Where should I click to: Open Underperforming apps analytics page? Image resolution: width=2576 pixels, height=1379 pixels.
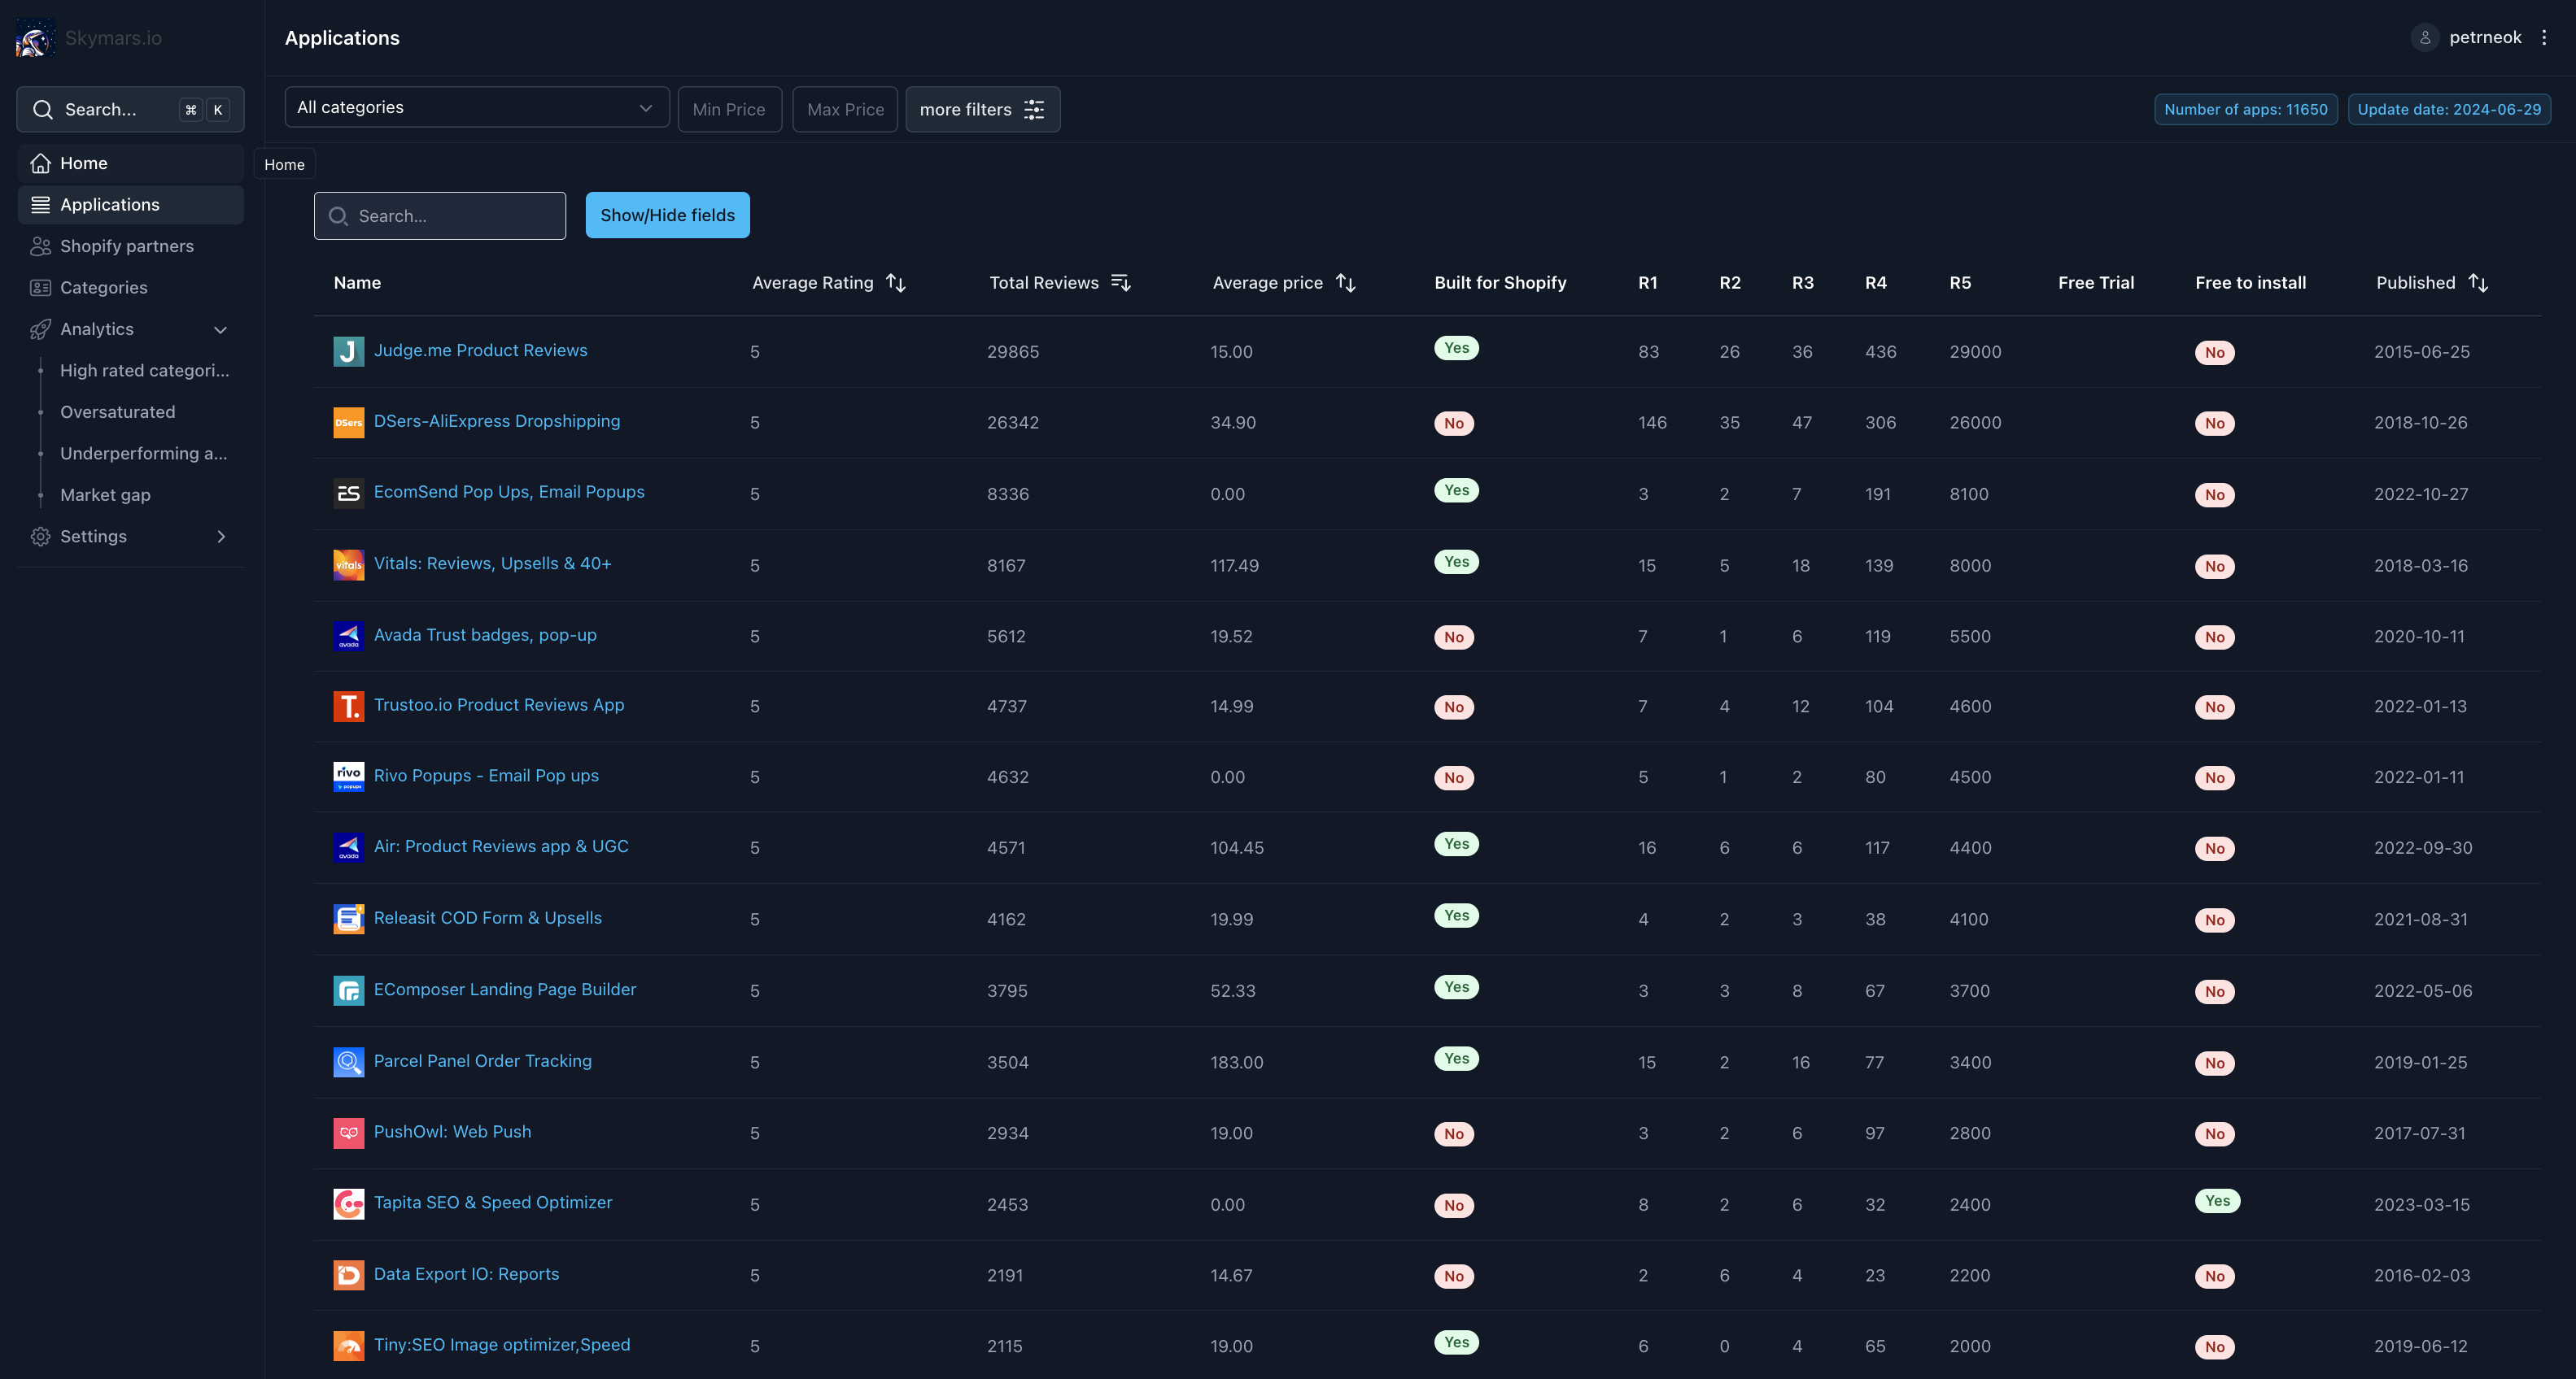coord(143,454)
